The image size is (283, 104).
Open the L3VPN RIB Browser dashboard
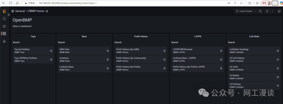pyautogui.click(x=198, y=51)
